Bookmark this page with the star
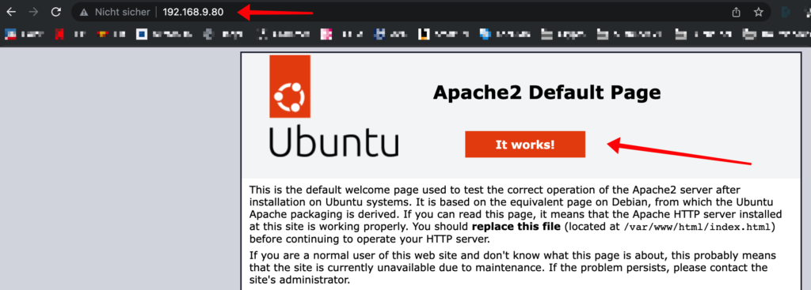Screen dimensions: 811x290 [758, 12]
